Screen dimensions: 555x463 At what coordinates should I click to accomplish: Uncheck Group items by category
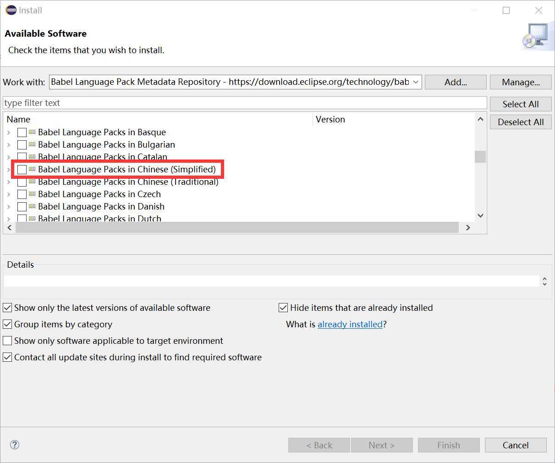(x=7, y=324)
